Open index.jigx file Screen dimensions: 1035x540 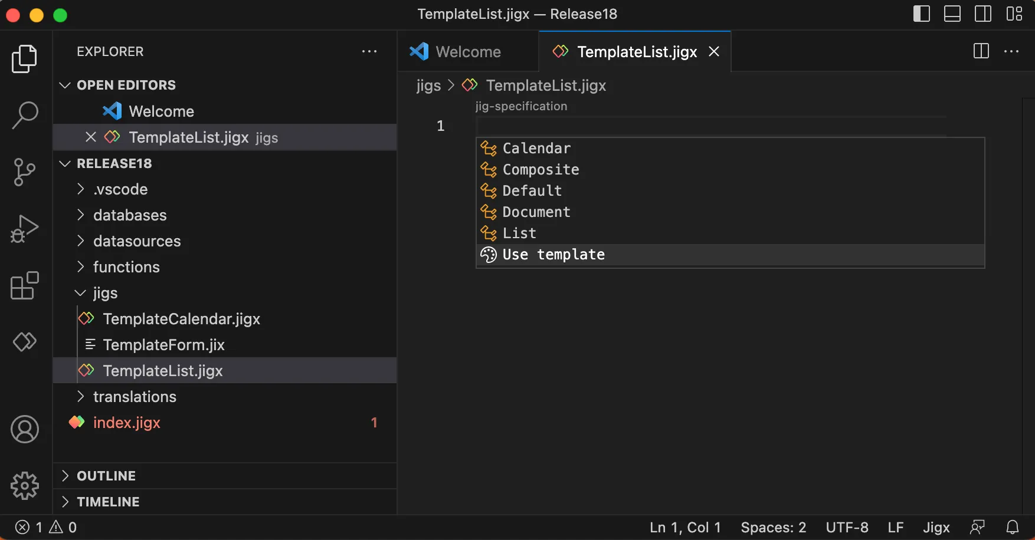[224, 423]
